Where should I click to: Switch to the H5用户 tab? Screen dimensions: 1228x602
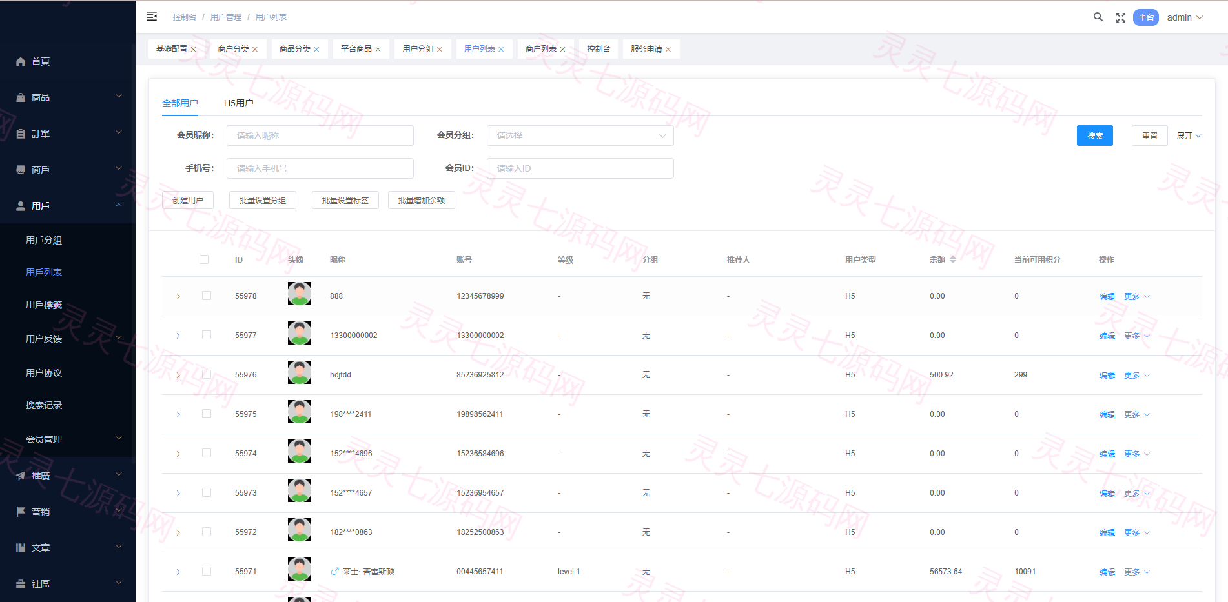pyautogui.click(x=239, y=103)
